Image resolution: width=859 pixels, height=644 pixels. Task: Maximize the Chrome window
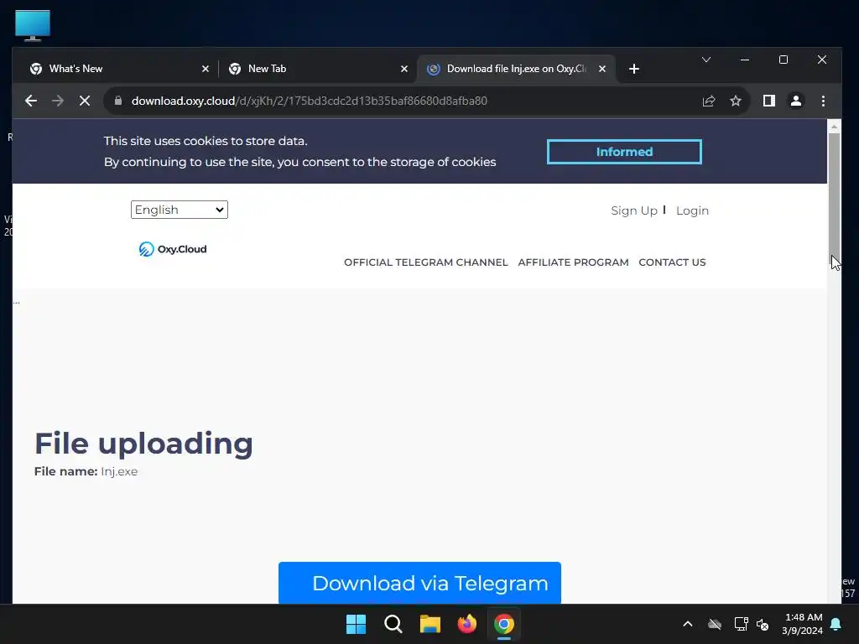[x=784, y=60]
